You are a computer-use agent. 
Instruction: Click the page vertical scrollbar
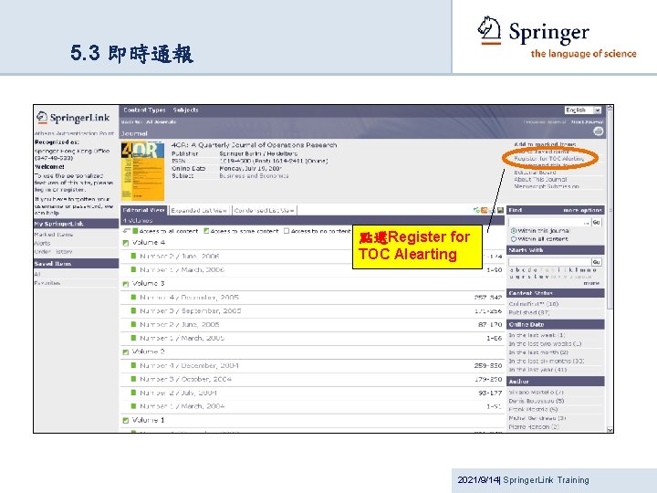[x=610, y=268]
